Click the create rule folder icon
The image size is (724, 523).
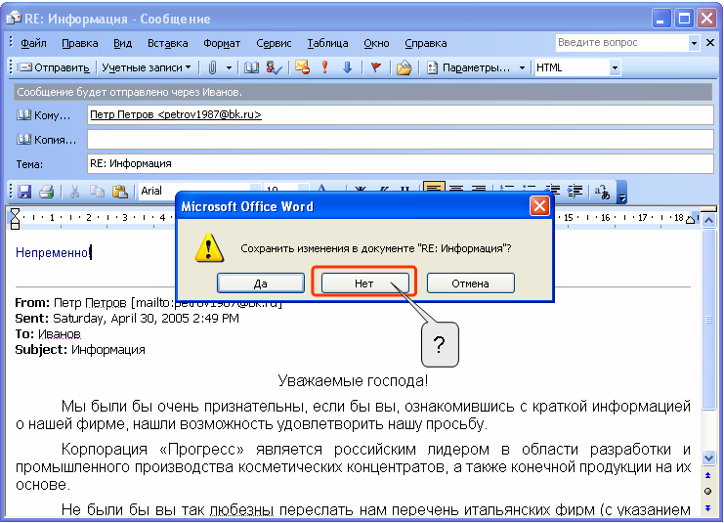click(x=405, y=67)
